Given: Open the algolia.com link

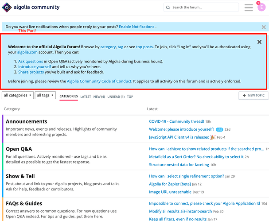Looking at the screenshot, I should (27, 52).
